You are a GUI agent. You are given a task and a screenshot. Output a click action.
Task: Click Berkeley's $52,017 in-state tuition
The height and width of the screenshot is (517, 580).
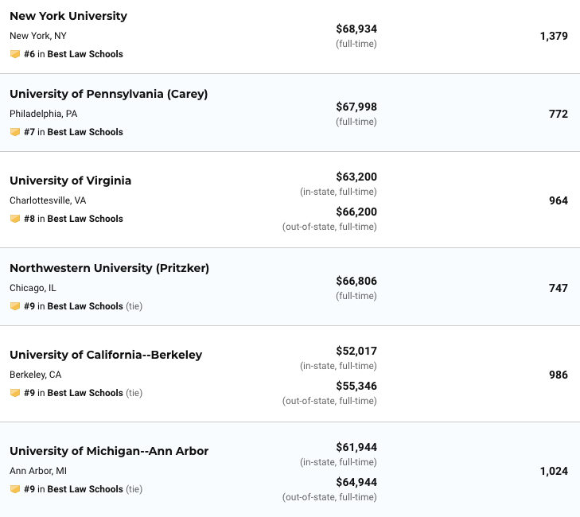[x=356, y=351]
